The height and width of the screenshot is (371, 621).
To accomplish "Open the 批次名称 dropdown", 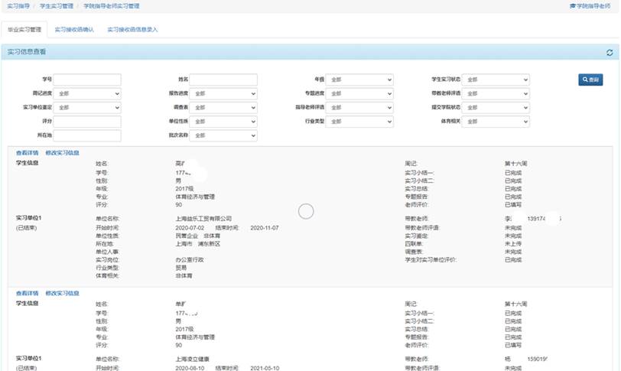I will (x=223, y=135).
